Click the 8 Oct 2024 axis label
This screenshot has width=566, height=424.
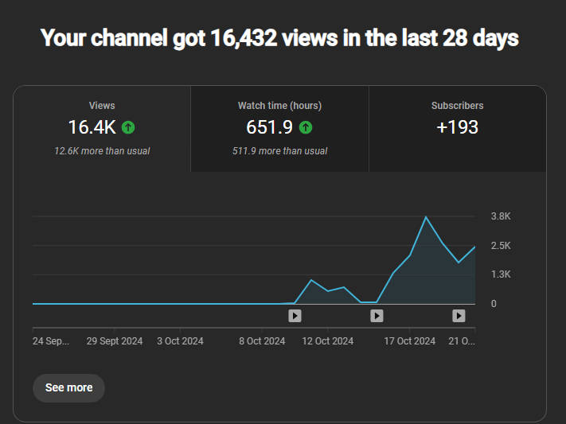pyautogui.click(x=262, y=341)
